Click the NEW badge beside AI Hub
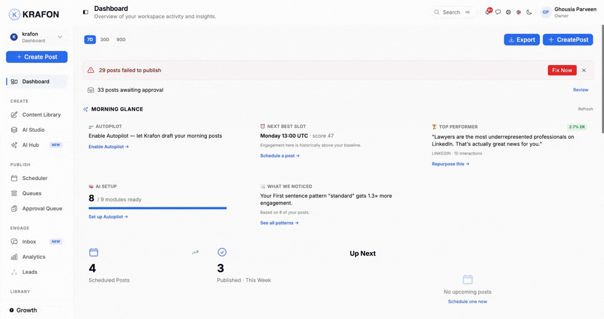The width and height of the screenshot is (604, 319). 56,145
